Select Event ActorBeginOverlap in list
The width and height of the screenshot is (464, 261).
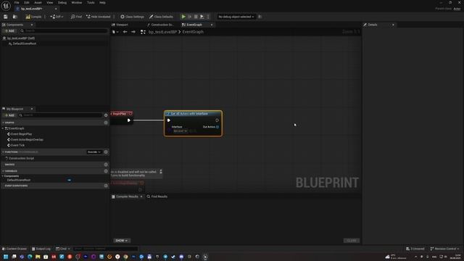click(x=27, y=140)
